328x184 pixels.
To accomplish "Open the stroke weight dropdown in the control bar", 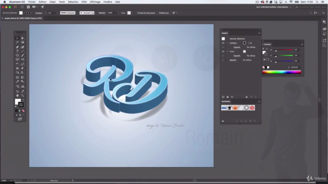I will click(57, 13).
